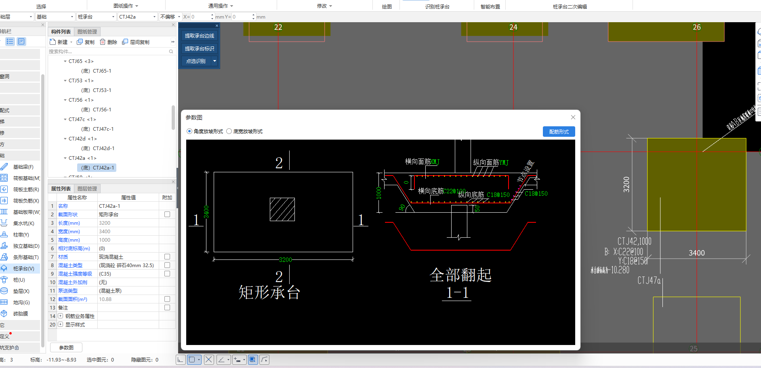Select the 集水坑(K) sump pit icon
The height and width of the screenshot is (368, 761).
point(4,223)
